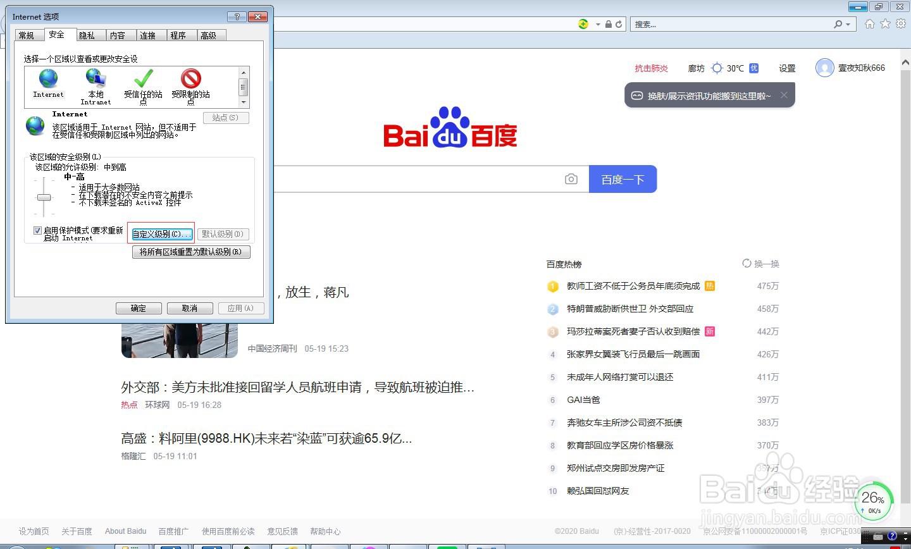Viewport: 911px width, 549px height.
Task: Open the address bar dropdown arrow
Action: 598,24
